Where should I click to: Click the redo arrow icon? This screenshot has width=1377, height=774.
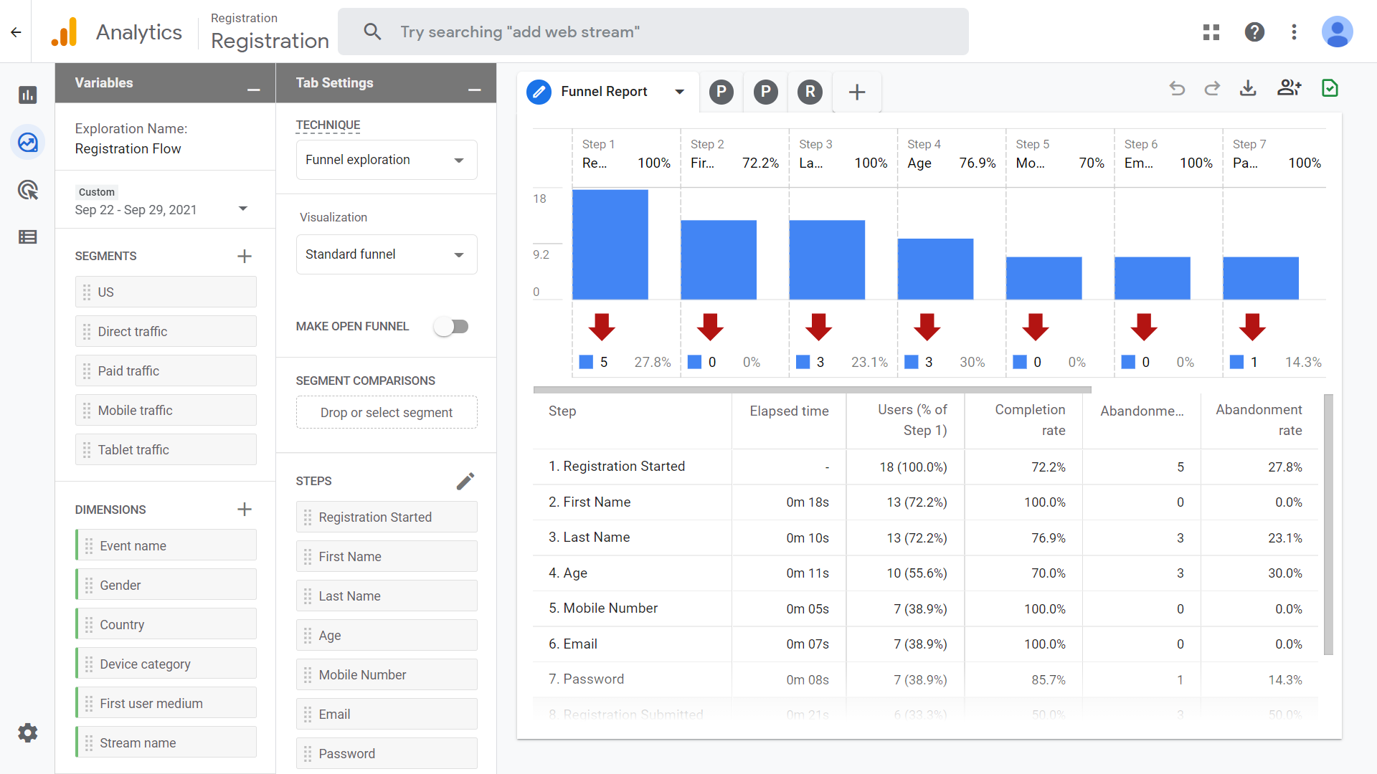1212,88
